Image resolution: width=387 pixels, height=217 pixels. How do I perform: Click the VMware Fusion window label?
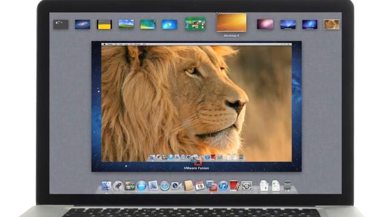click(197, 168)
